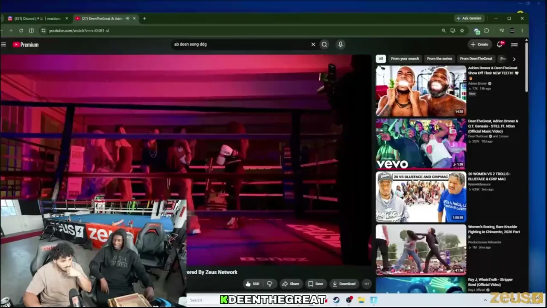Select the From DeenTheGreat chip

(476, 59)
